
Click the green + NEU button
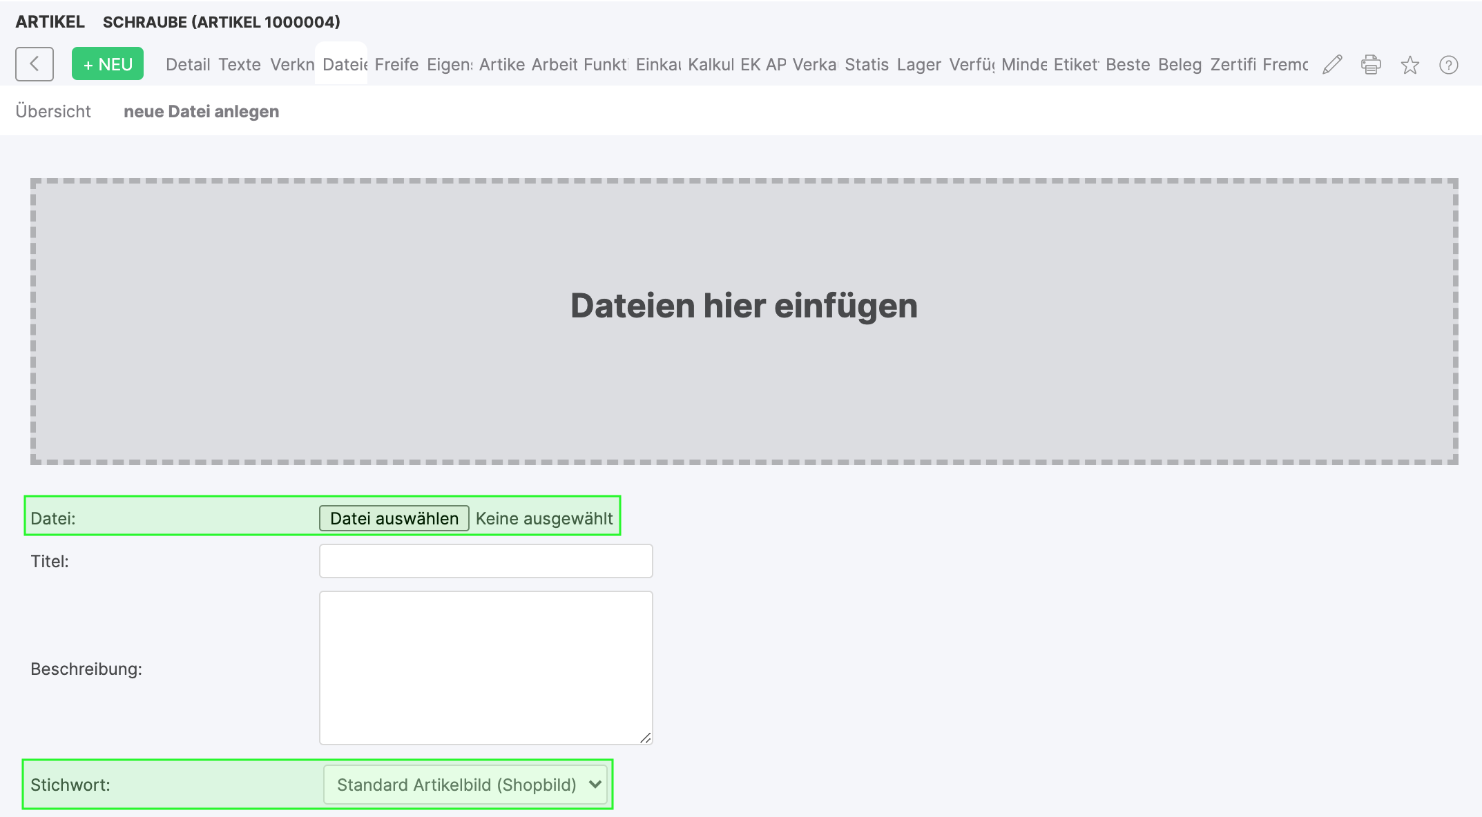click(x=108, y=64)
